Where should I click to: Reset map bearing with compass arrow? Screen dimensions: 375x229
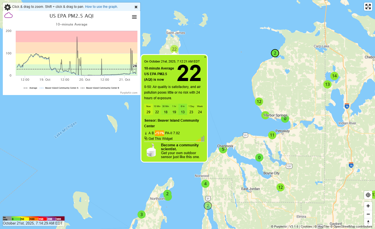368,222
